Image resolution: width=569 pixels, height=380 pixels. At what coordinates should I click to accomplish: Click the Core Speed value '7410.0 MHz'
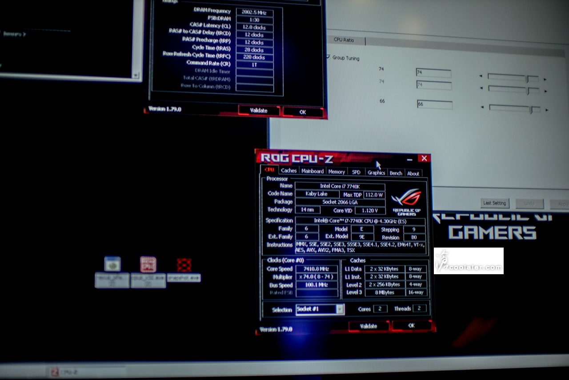pyautogui.click(x=317, y=269)
